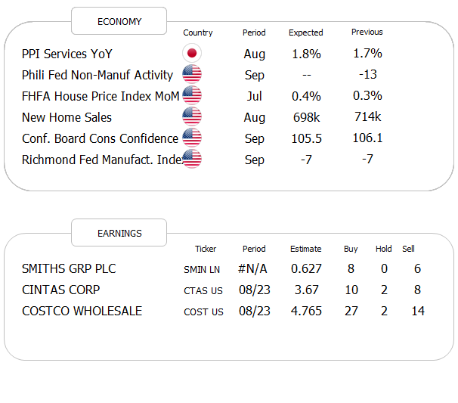Select the Phili Fed Non-Manuf Activity label
Viewport: 458px width, 403px height.
click(97, 75)
